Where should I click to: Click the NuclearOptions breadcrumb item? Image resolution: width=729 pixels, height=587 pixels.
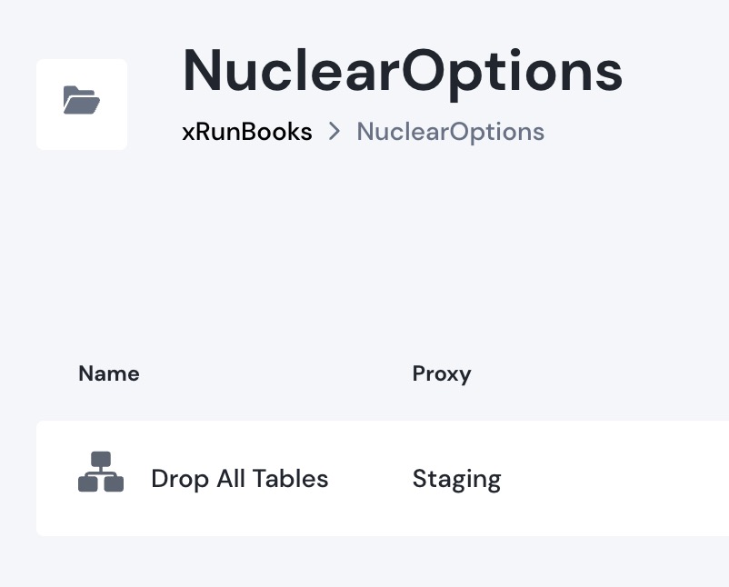tap(450, 132)
